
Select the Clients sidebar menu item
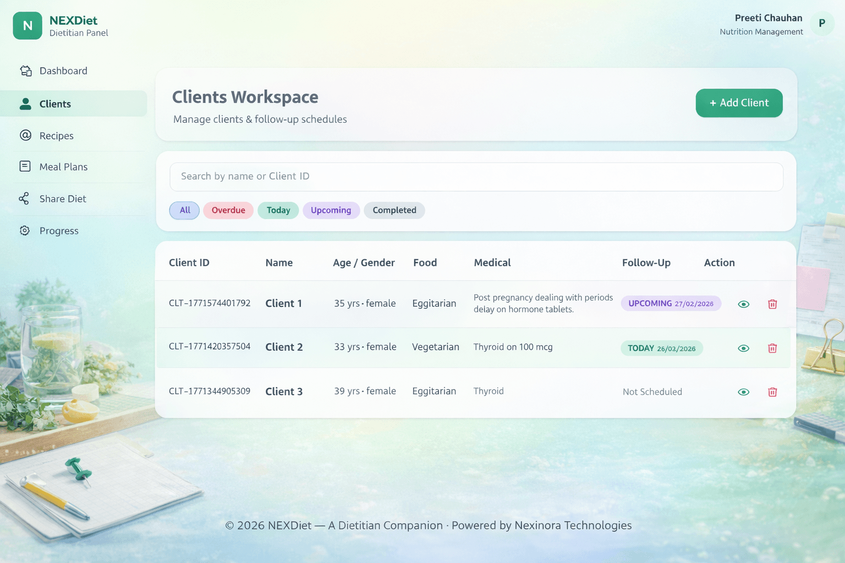[x=55, y=104]
